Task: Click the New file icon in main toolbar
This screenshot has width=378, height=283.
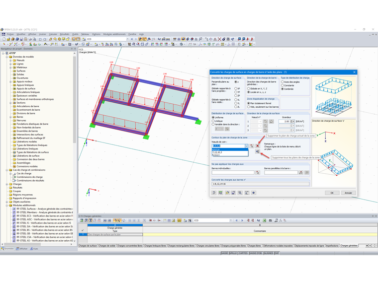Action: click(x=4, y=39)
